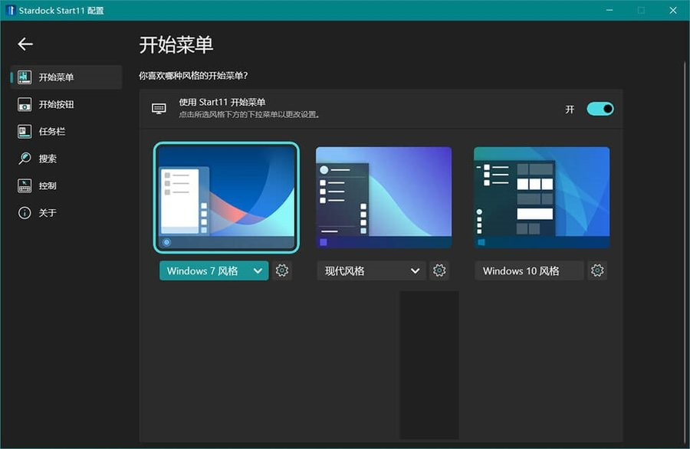
Task: Click the keyboard icon beside 使用 Start11
Action: (x=159, y=108)
